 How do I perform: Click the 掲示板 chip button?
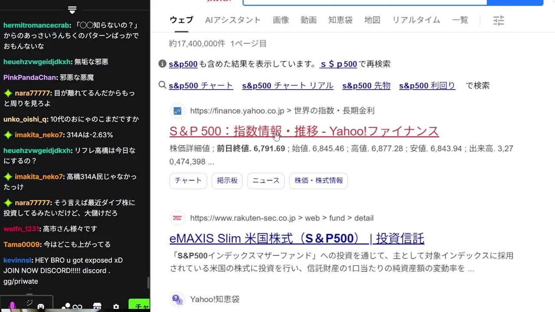[x=227, y=181]
